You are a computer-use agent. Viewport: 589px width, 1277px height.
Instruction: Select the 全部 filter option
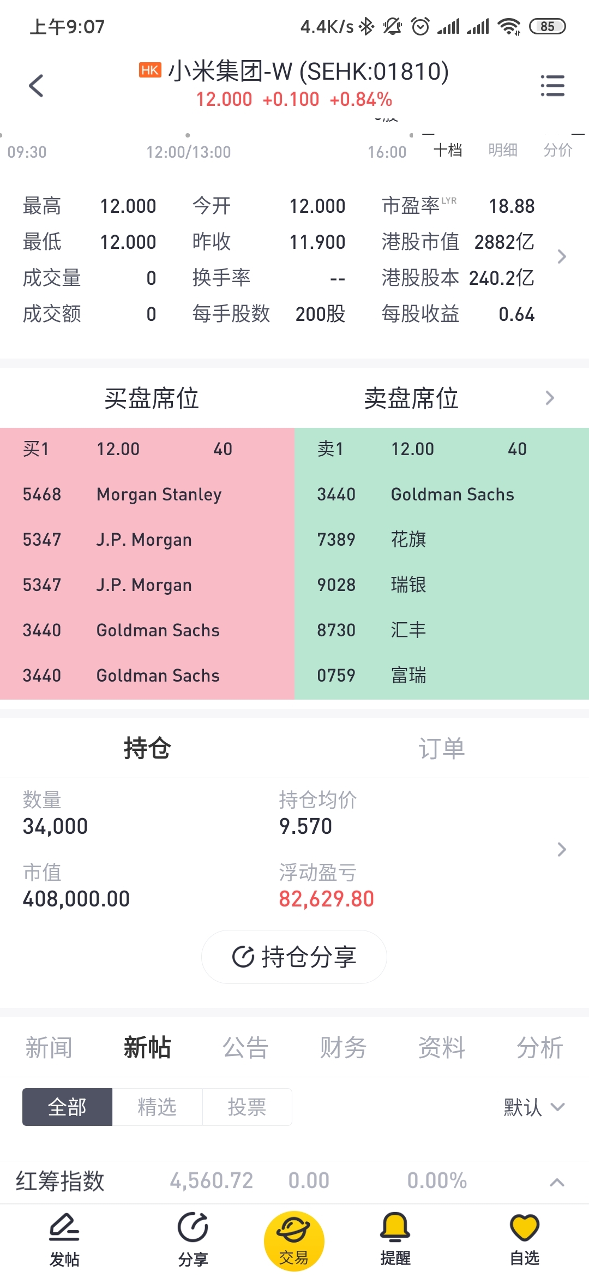pyautogui.click(x=67, y=1107)
